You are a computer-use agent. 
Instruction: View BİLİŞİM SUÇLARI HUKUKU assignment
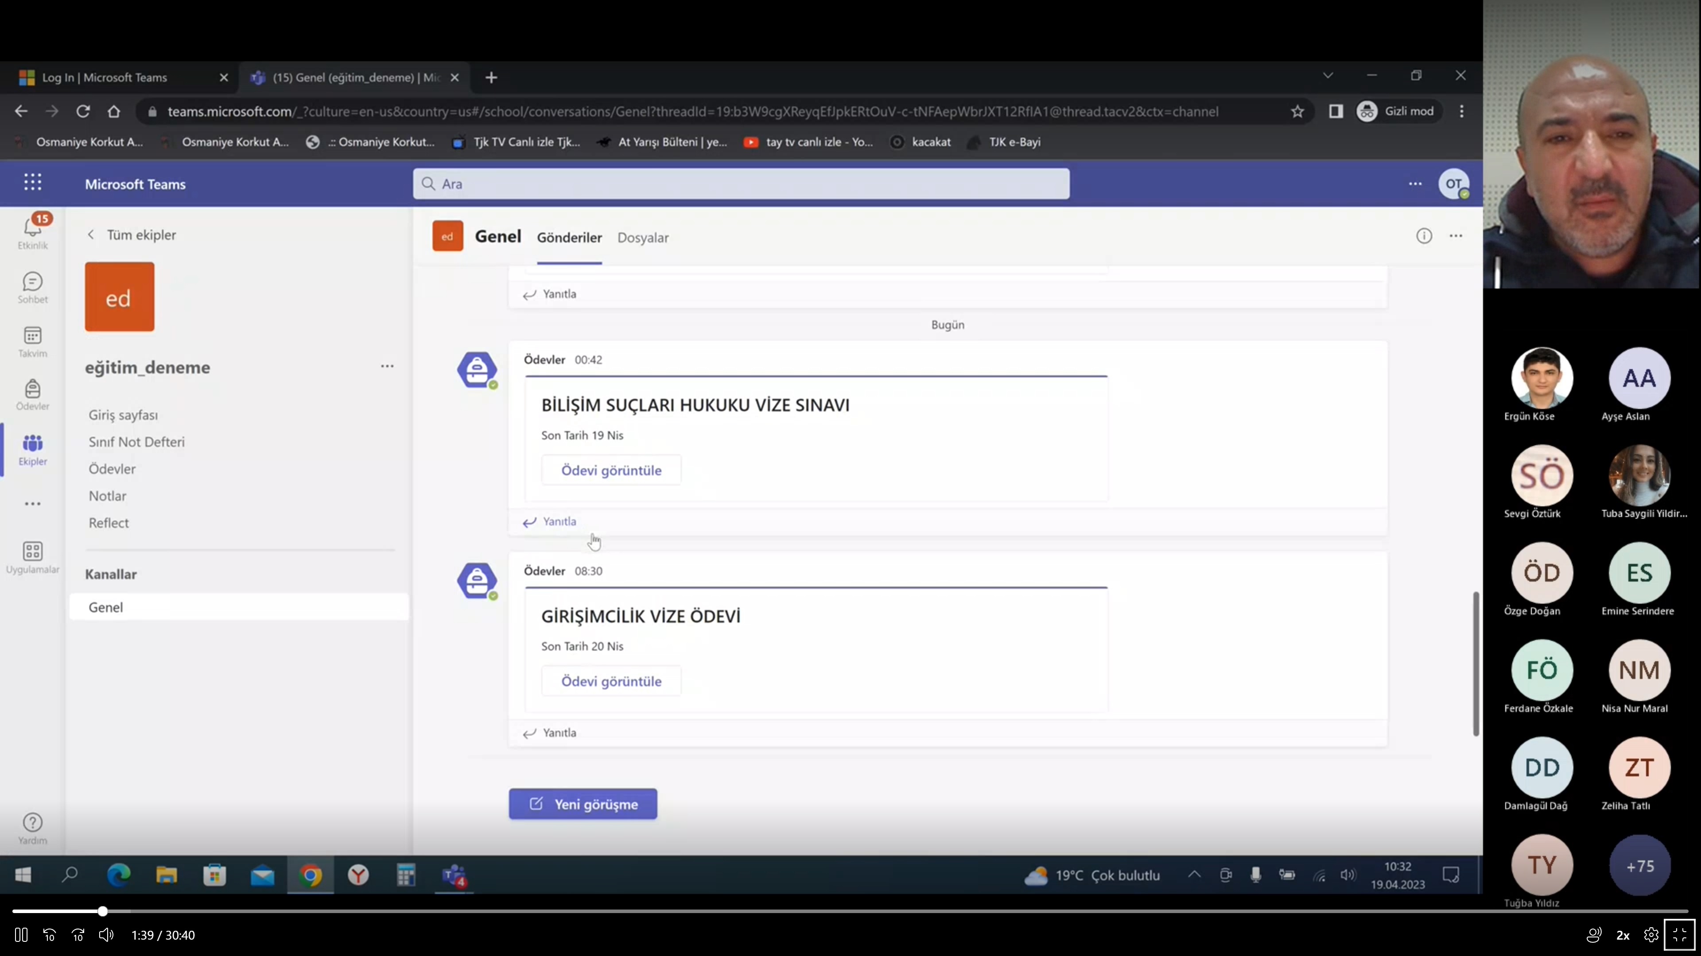coord(611,470)
